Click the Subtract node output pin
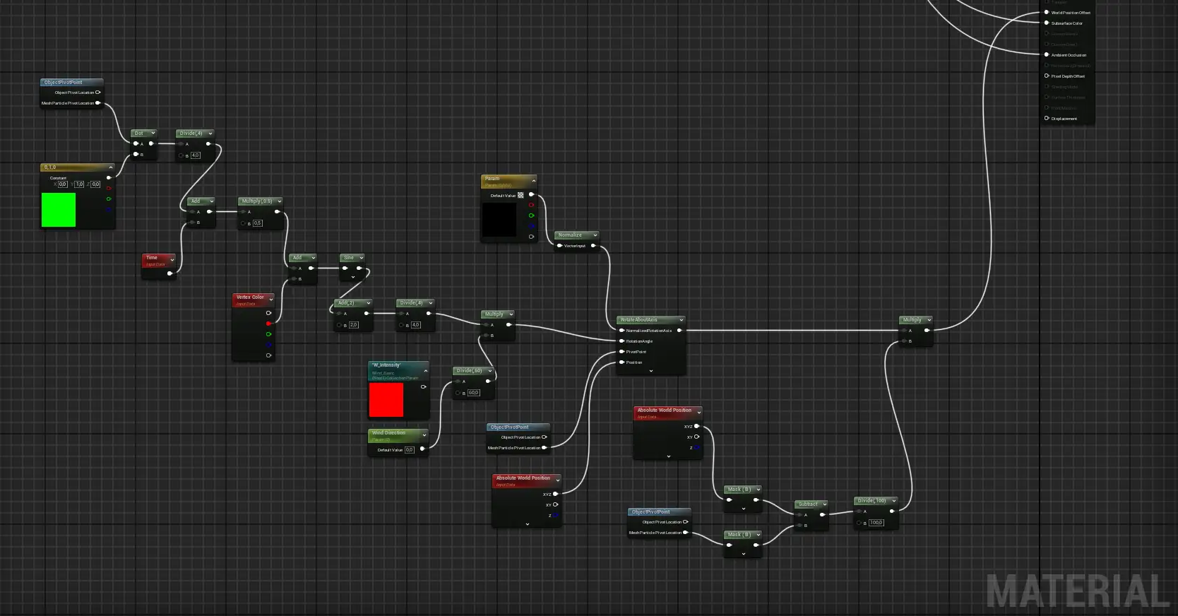The height and width of the screenshot is (616, 1178). click(x=823, y=514)
